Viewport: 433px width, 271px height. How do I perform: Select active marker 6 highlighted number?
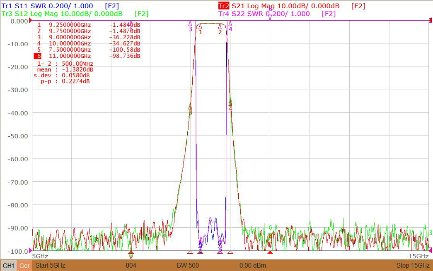tap(38, 56)
